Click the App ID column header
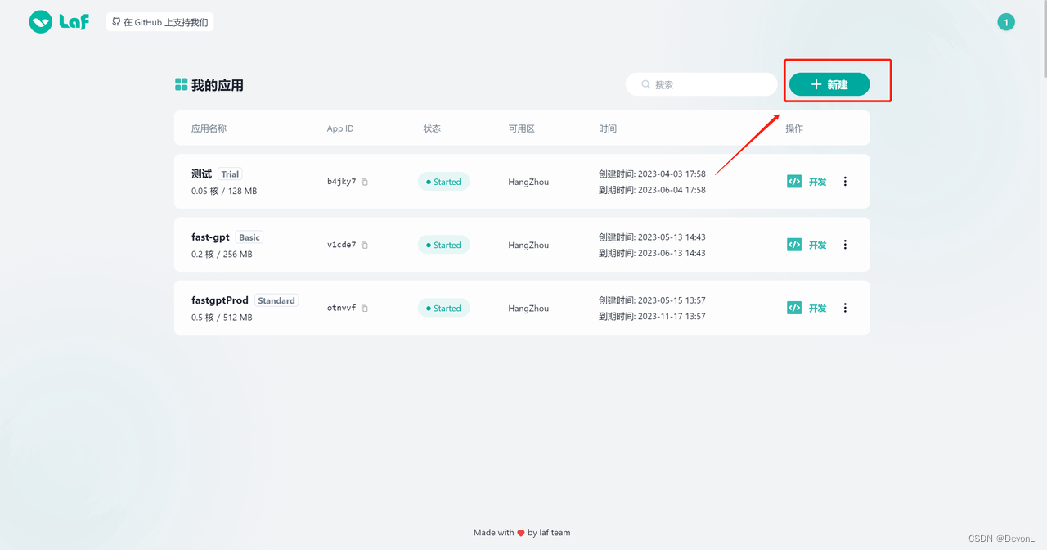The height and width of the screenshot is (550, 1047). (340, 128)
